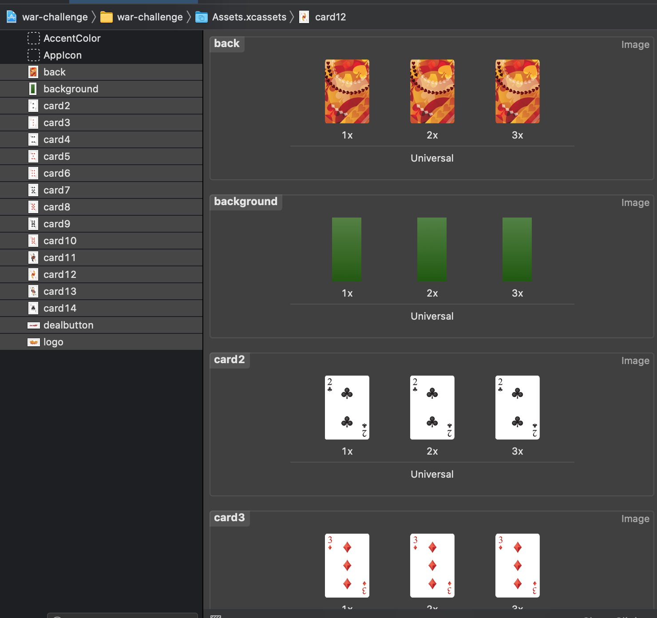
Task: Click the card9 icon in asset list
Action: 33,224
